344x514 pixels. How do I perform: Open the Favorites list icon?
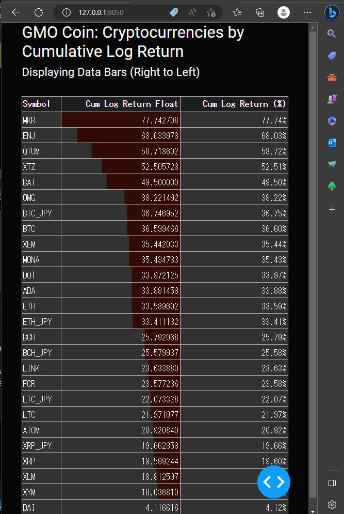(x=237, y=12)
